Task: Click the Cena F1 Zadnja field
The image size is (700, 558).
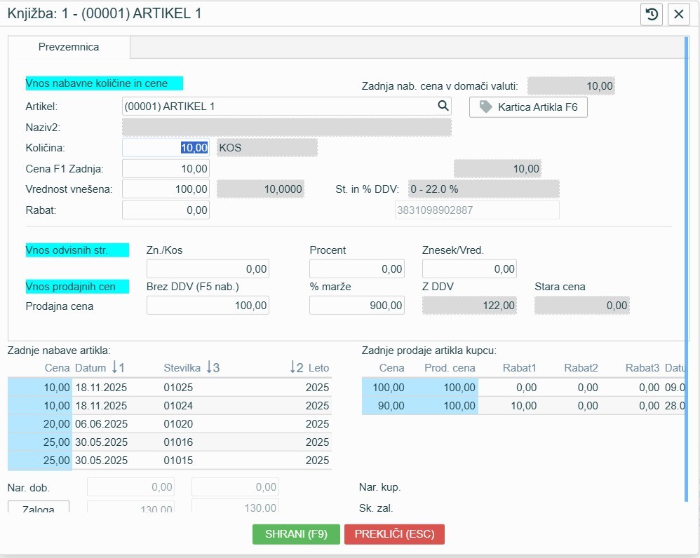Action: [x=166, y=169]
